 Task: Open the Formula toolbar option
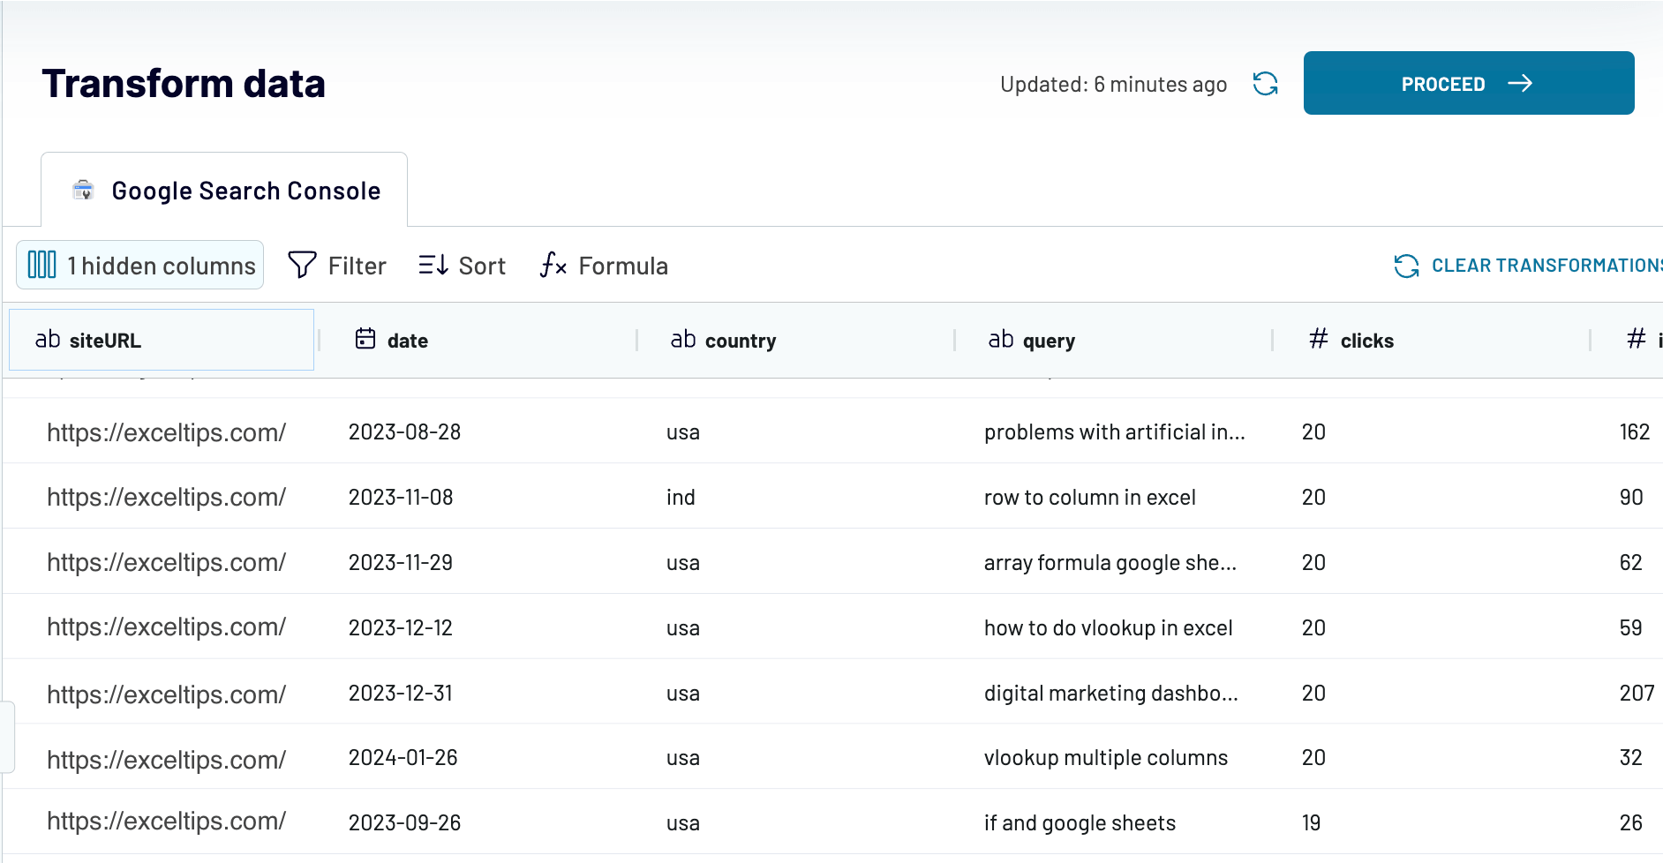[605, 265]
